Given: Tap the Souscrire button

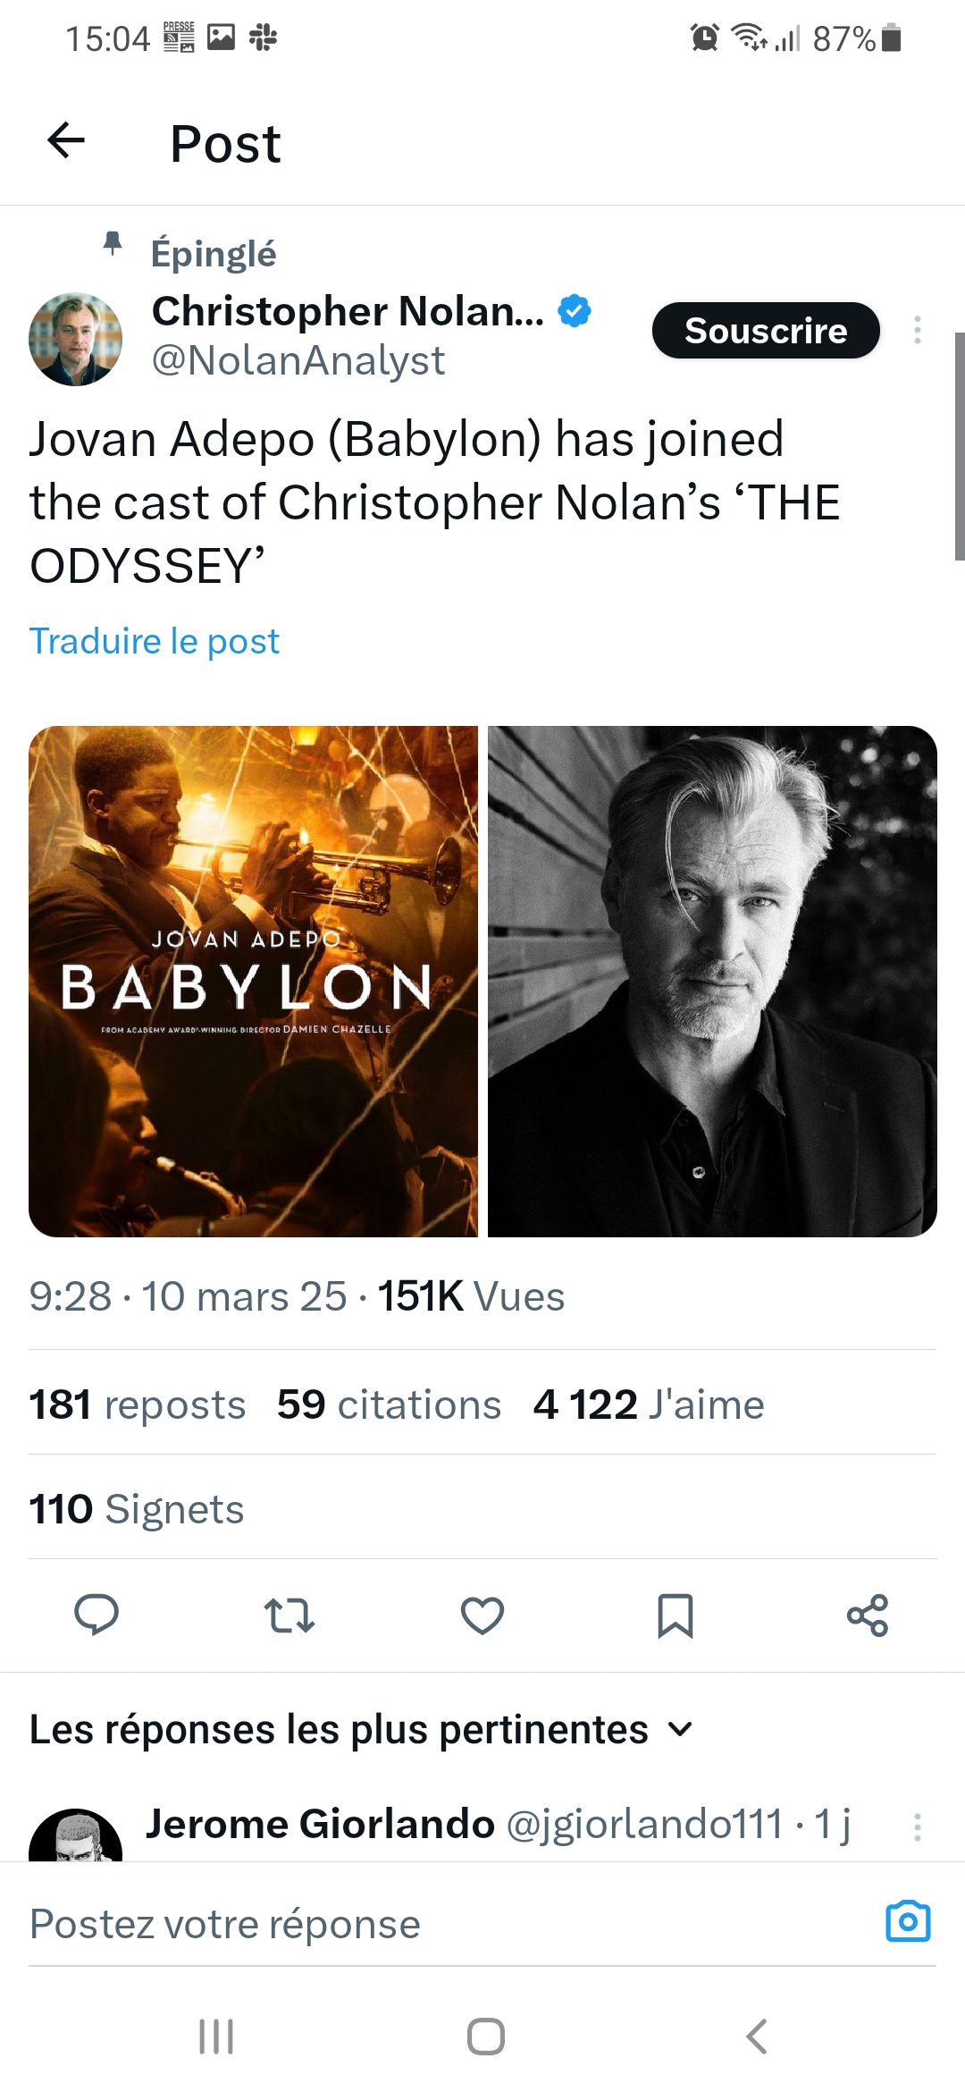Looking at the screenshot, I should click(x=766, y=331).
